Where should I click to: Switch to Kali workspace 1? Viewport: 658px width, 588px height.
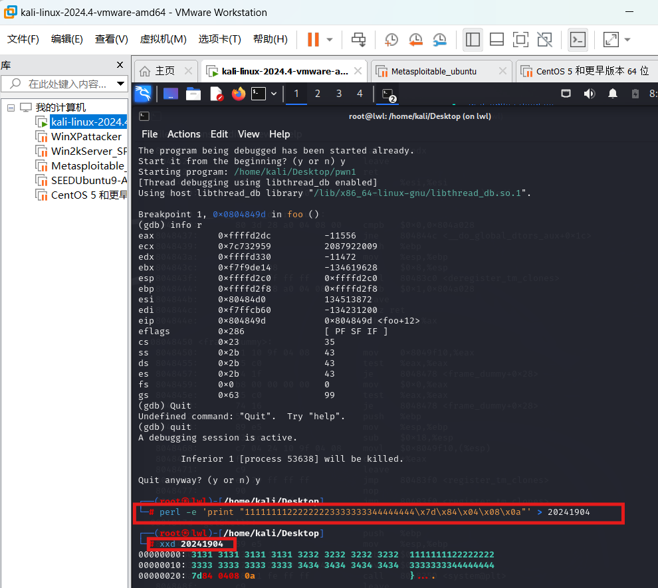pyautogui.click(x=296, y=94)
